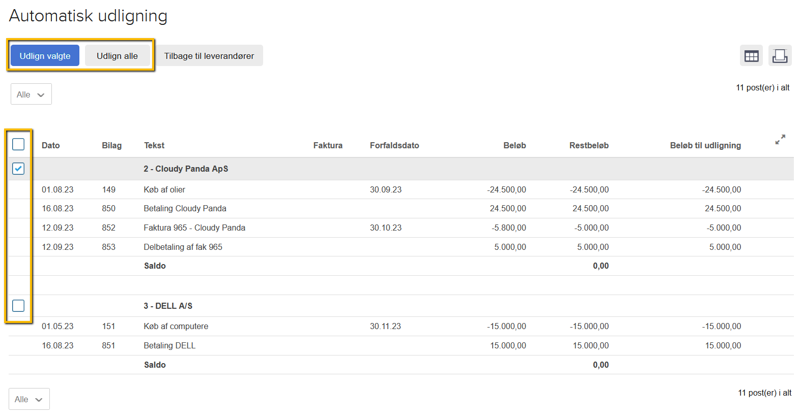This screenshot has width=800, height=420.
Task: Click the table column layout icon
Action: coord(751,56)
